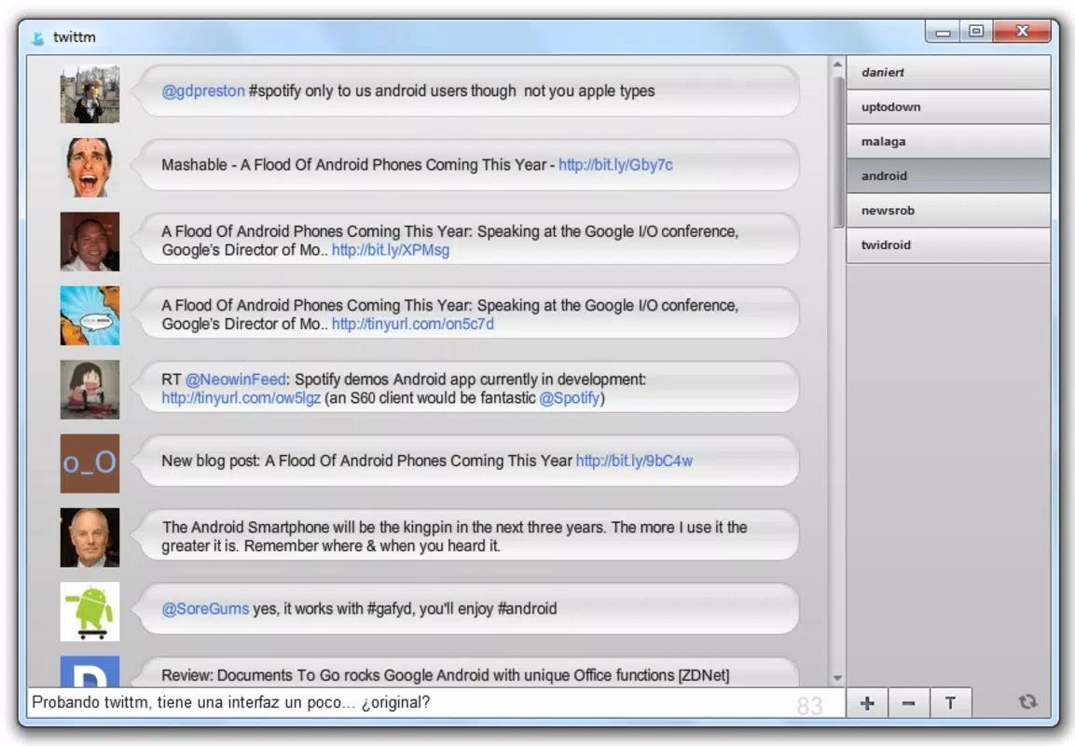Image resolution: width=1075 pixels, height=746 pixels.
Task: Click the T icon in the bottom bar
Action: tap(950, 703)
